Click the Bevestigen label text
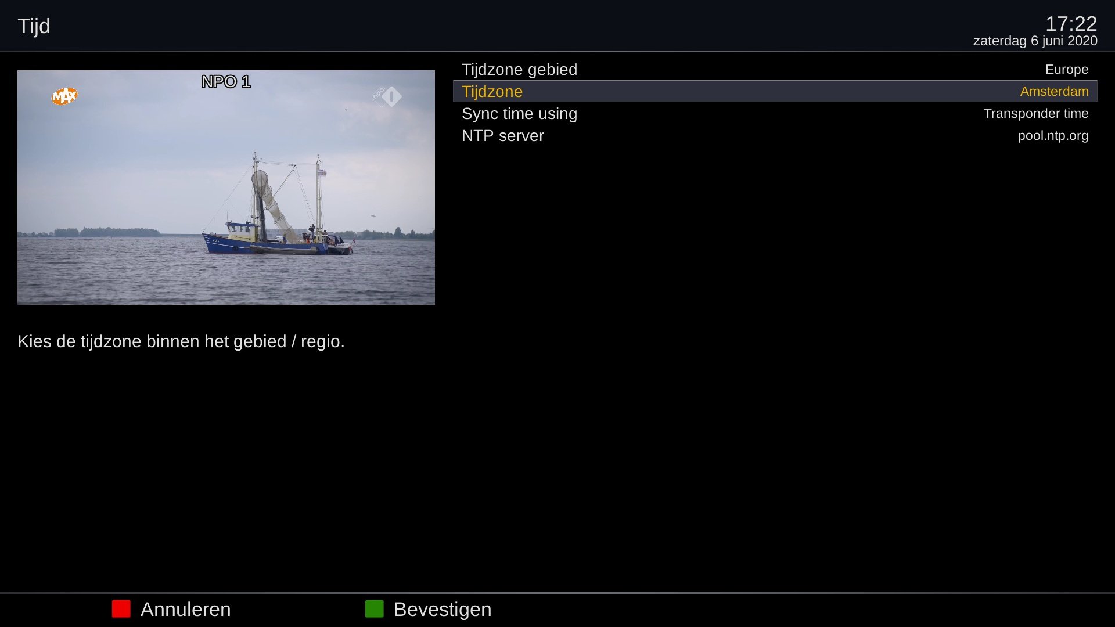Image resolution: width=1115 pixels, height=627 pixels. click(442, 609)
